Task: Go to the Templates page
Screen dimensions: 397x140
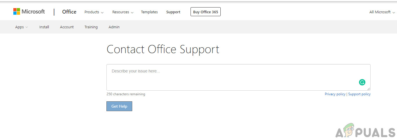Action: point(149,12)
